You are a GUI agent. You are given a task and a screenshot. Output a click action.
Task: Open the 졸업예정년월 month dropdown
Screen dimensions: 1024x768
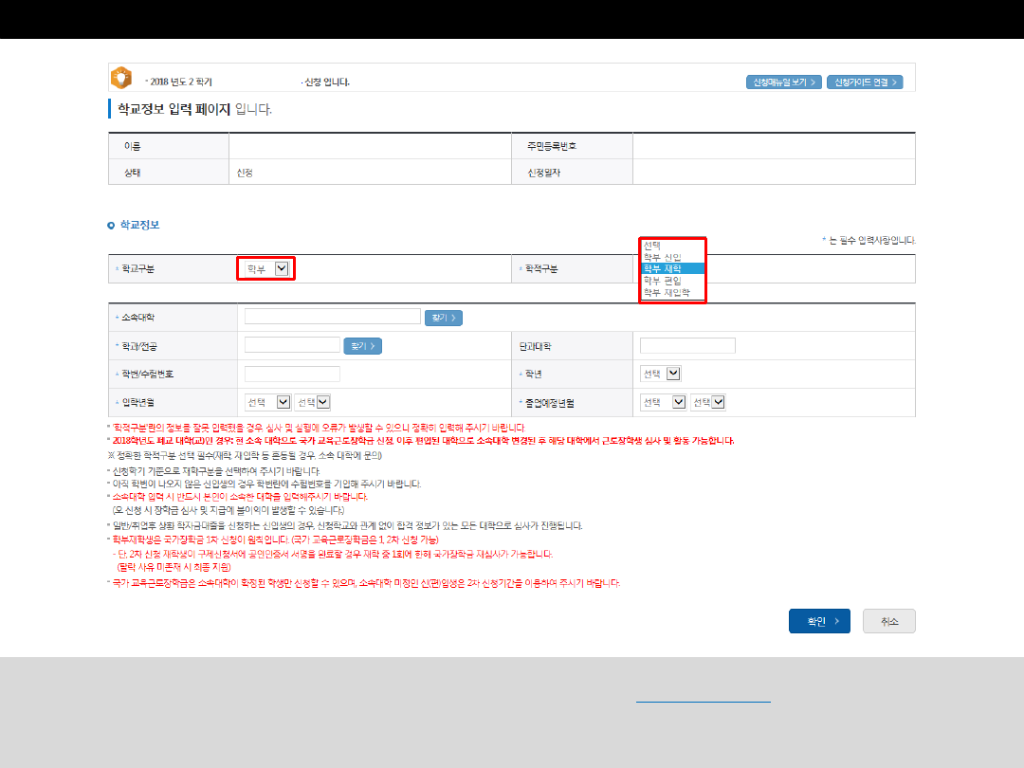pyautogui.click(x=707, y=402)
